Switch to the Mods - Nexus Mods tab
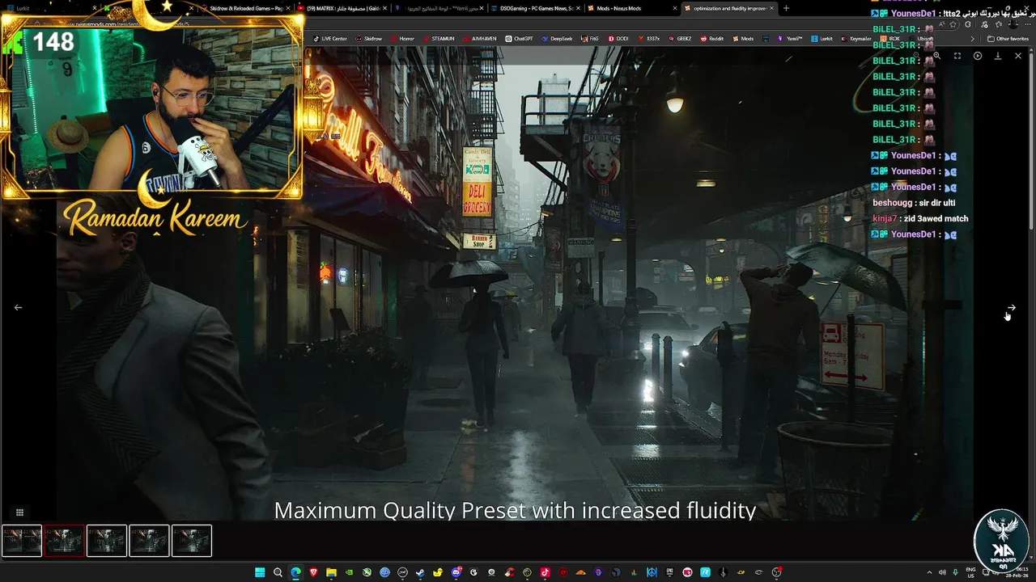The height and width of the screenshot is (582, 1036). click(x=631, y=8)
